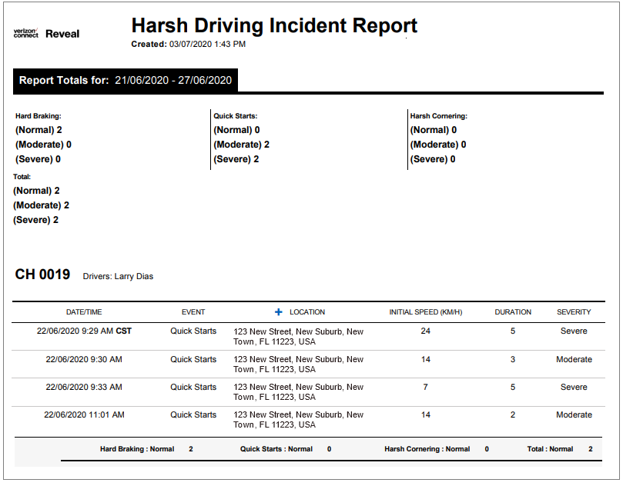This screenshot has height=486, width=623.
Task: Click Quick Starts event in 9:30 AM row
Action: (x=193, y=360)
